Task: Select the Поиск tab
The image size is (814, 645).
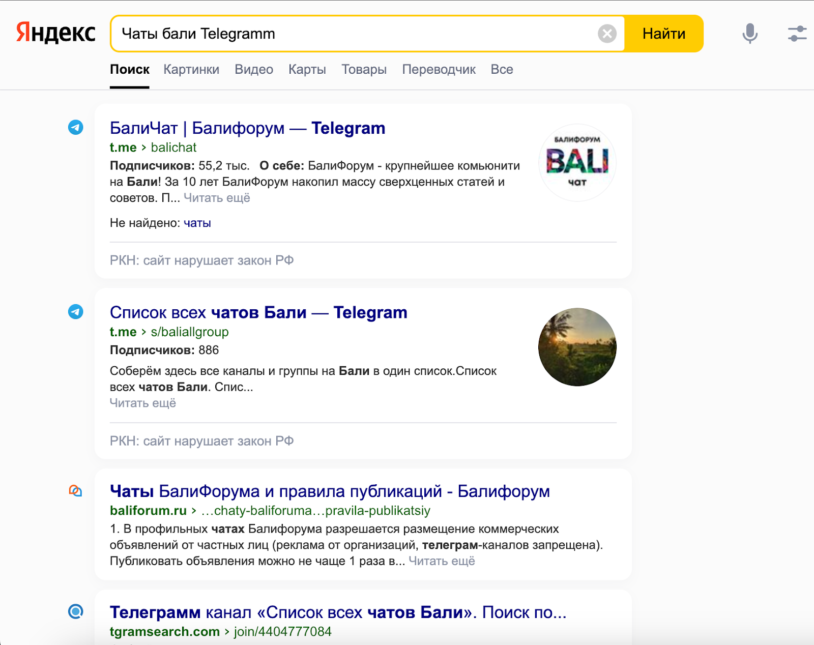Action: tap(130, 70)
